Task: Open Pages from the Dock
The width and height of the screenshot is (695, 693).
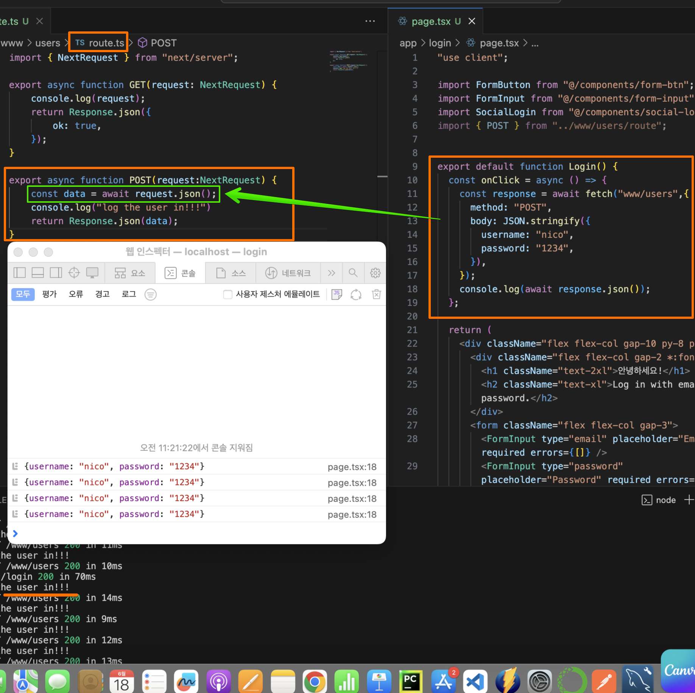Action: pyautogui.click(x=251, y=681)
